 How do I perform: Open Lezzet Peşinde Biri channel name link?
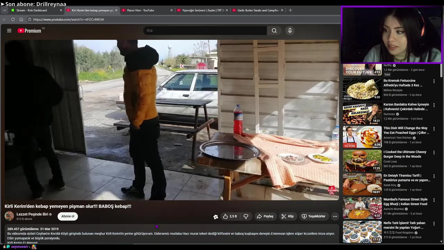[x=32, y=214]
